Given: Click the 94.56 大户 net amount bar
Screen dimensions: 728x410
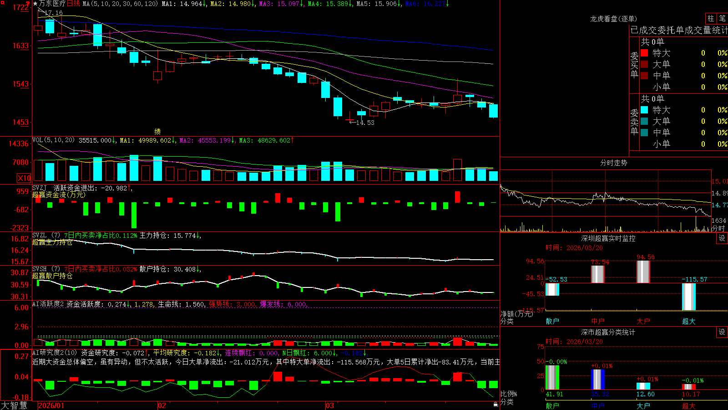Looking at the screenshot, I should [643, 272].
